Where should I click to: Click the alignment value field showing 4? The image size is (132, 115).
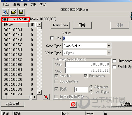(81, 90)
